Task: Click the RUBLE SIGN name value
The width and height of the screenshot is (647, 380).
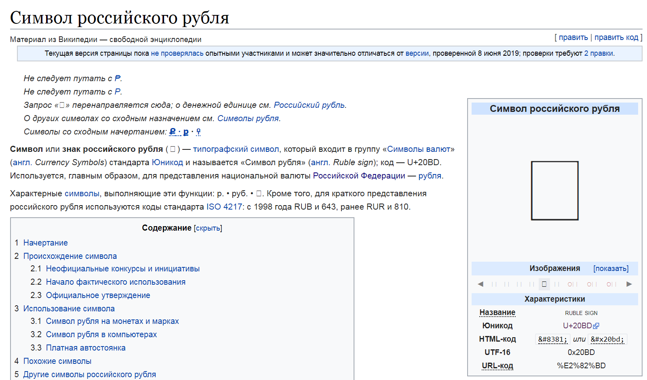Action: [581, 313]
